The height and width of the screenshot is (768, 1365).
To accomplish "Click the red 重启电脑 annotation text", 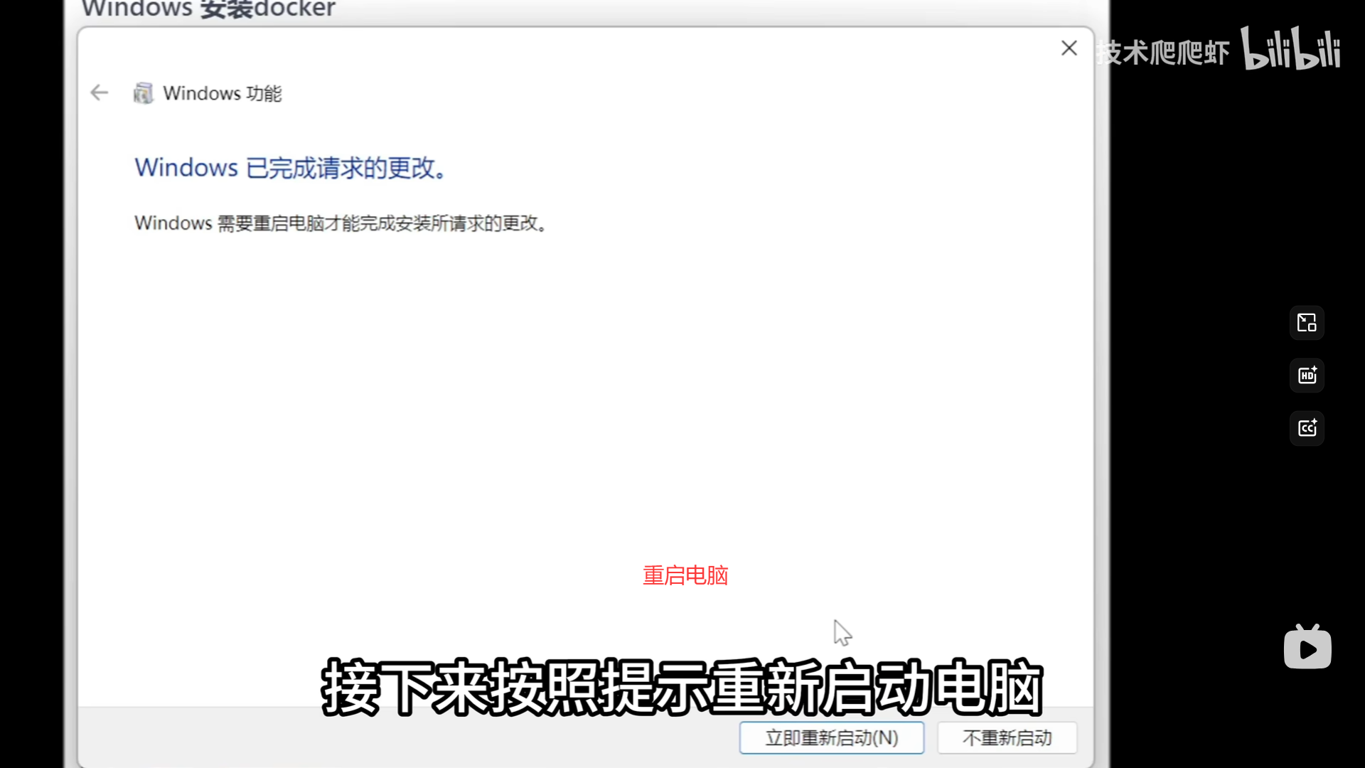I will point(685,575).
